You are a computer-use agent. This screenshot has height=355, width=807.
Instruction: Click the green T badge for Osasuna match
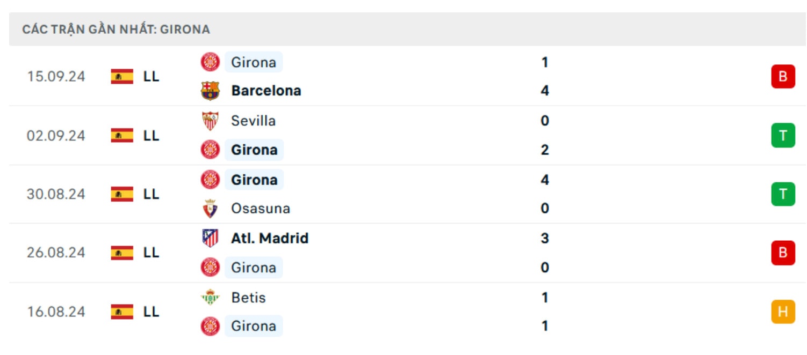click(783, 194)
